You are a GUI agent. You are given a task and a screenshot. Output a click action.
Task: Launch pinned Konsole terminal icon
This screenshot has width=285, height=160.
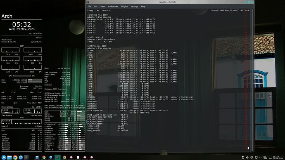tap(26, 157)
